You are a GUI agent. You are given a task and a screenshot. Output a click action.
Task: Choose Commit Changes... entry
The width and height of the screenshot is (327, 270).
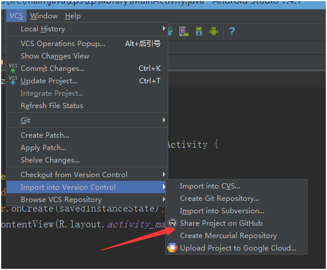coord(87,69)
